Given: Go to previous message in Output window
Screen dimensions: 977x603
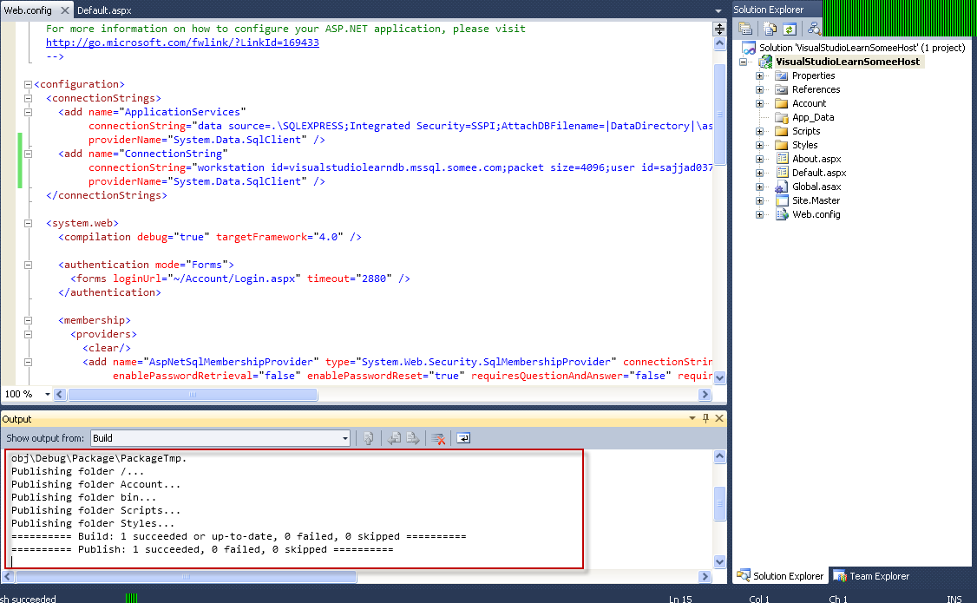Looking at the screenshot, I should 392,438.
